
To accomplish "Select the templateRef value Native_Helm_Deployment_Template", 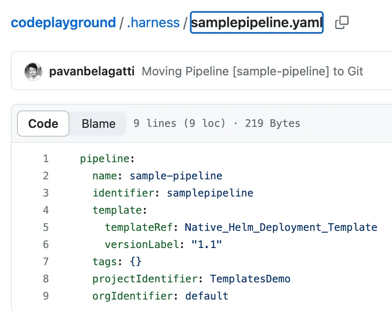I will point(280,227).
